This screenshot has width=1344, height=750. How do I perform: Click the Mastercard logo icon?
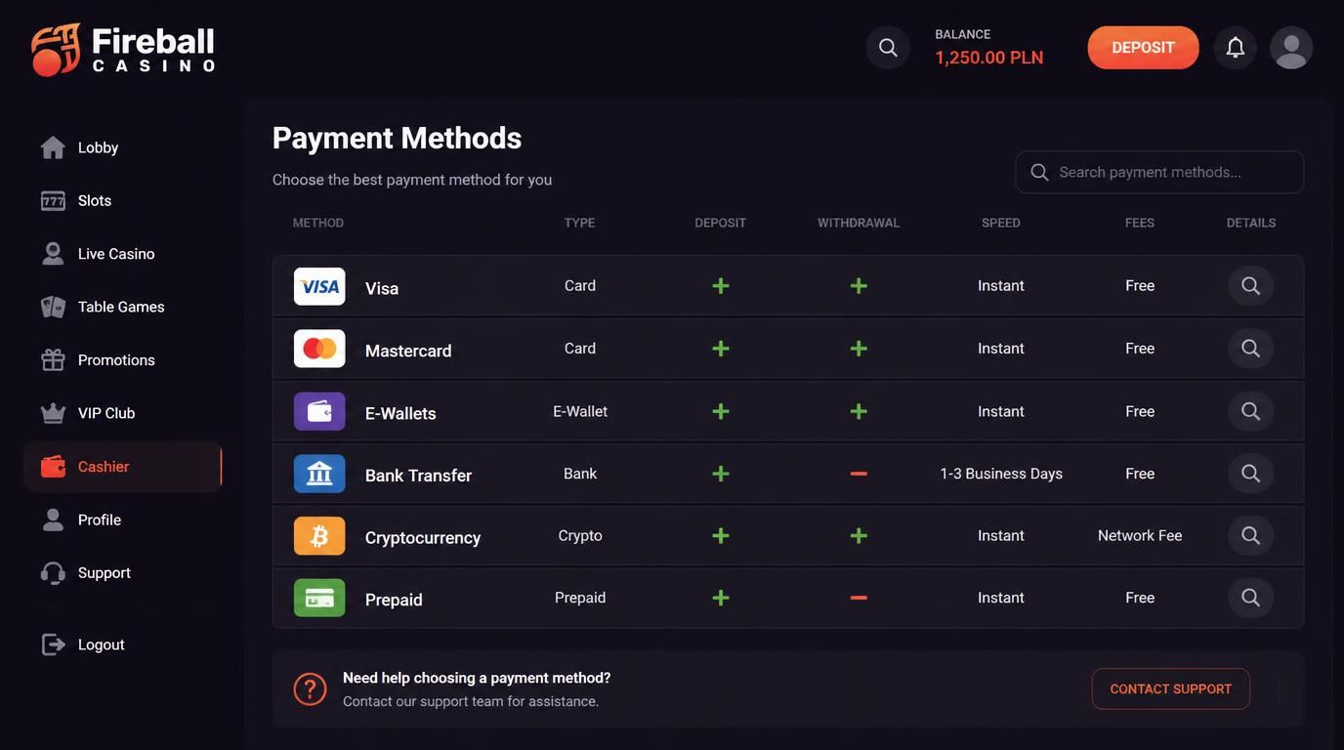click(319, 349)
